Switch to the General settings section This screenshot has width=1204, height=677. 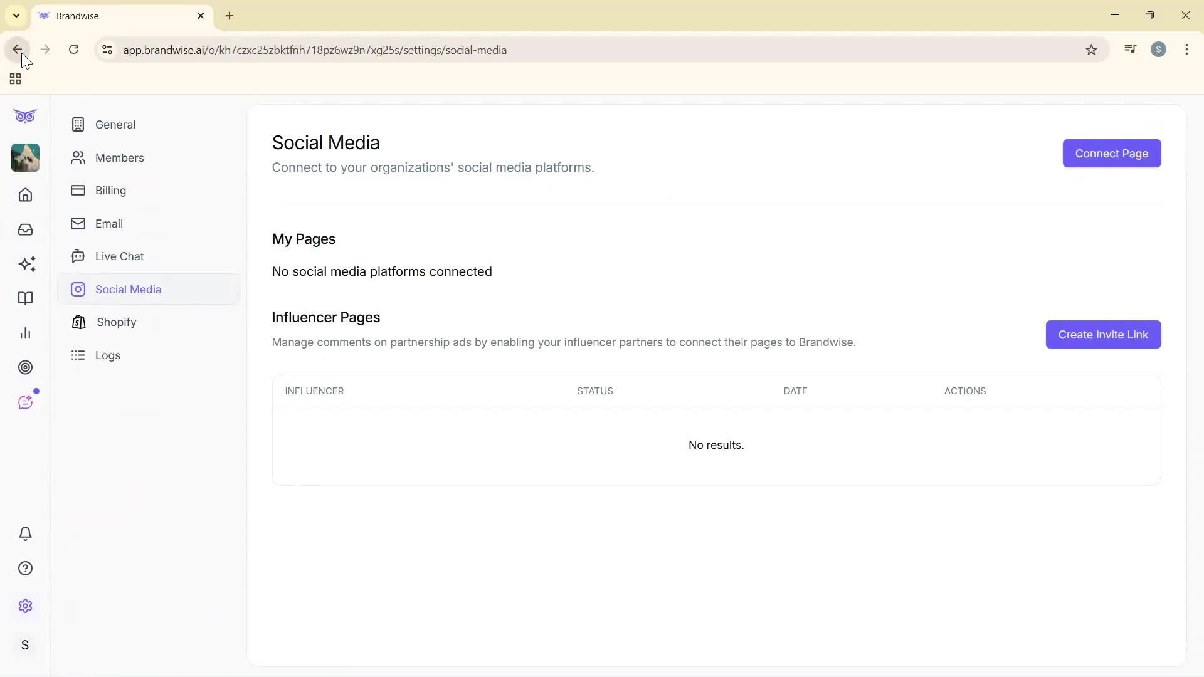click(x=115, y=124)
